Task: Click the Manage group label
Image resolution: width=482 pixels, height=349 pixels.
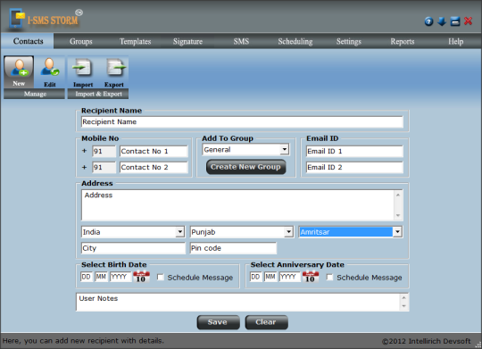Action: click(35, 94)
